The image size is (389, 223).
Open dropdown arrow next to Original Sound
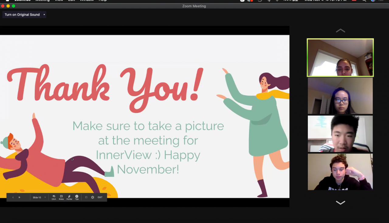[44, 15]
